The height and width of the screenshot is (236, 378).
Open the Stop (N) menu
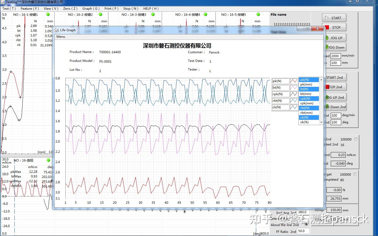click(131, 8)
